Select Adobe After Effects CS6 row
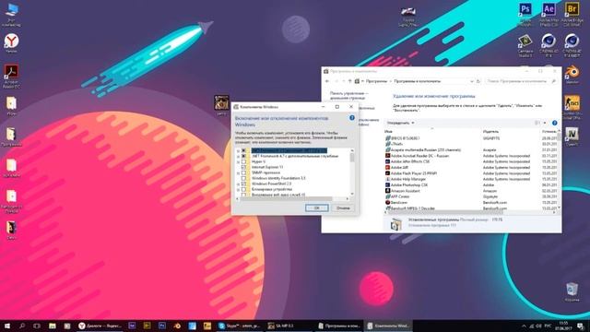 (470, 161)
